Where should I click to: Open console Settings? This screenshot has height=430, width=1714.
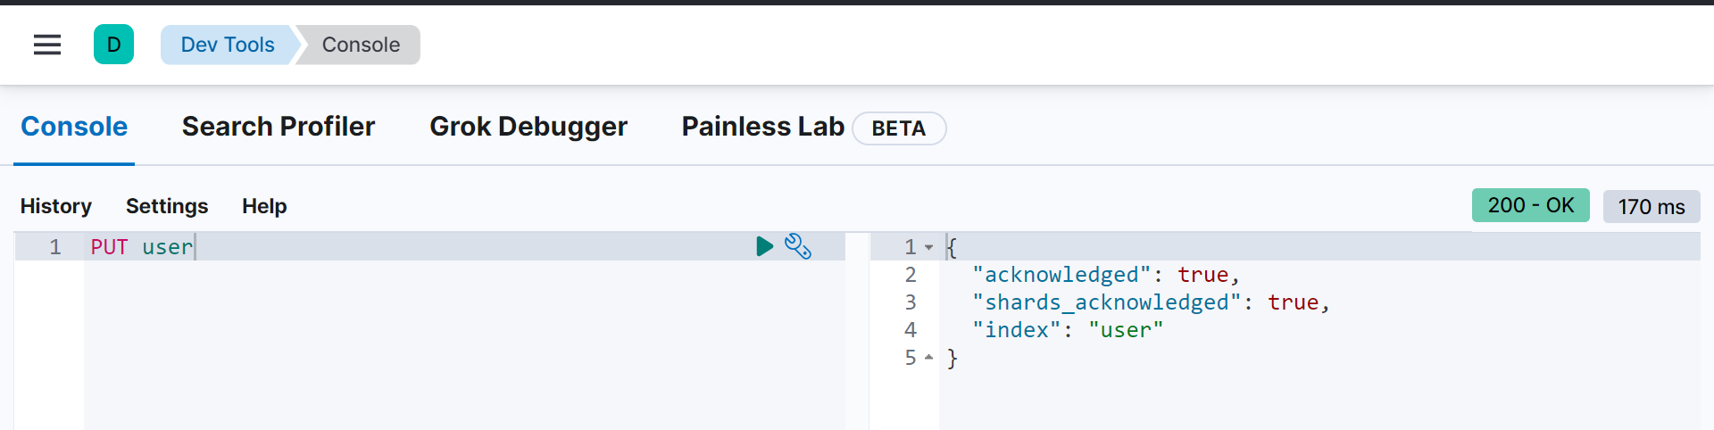167,206
